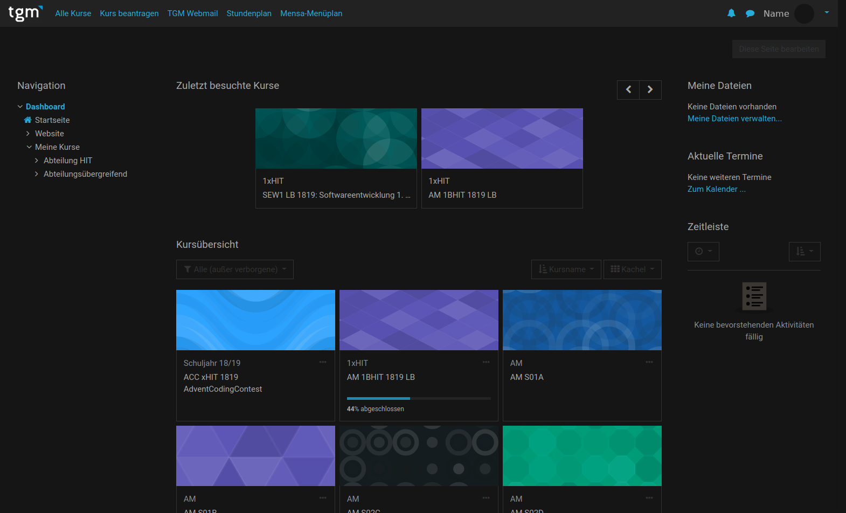Open Alle Kurse in top menu
This screenshot has width=846, height=513.
[73, 13]
